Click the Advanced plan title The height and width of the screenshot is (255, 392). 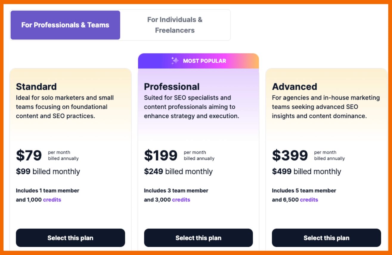pyautogui.click(x=295, y=87)
